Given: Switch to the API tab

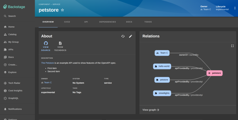Looking at the screenshot, I should (x=86, y=22).
